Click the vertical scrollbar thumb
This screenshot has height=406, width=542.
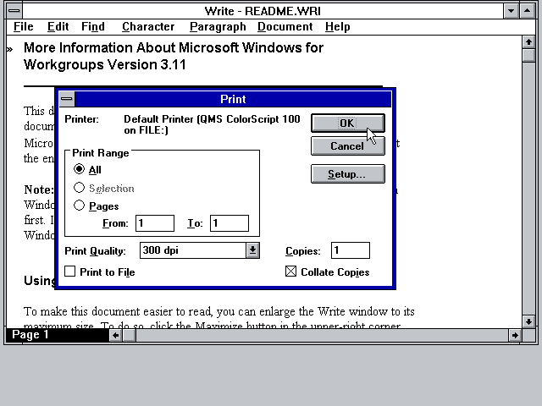pos(528,55)
